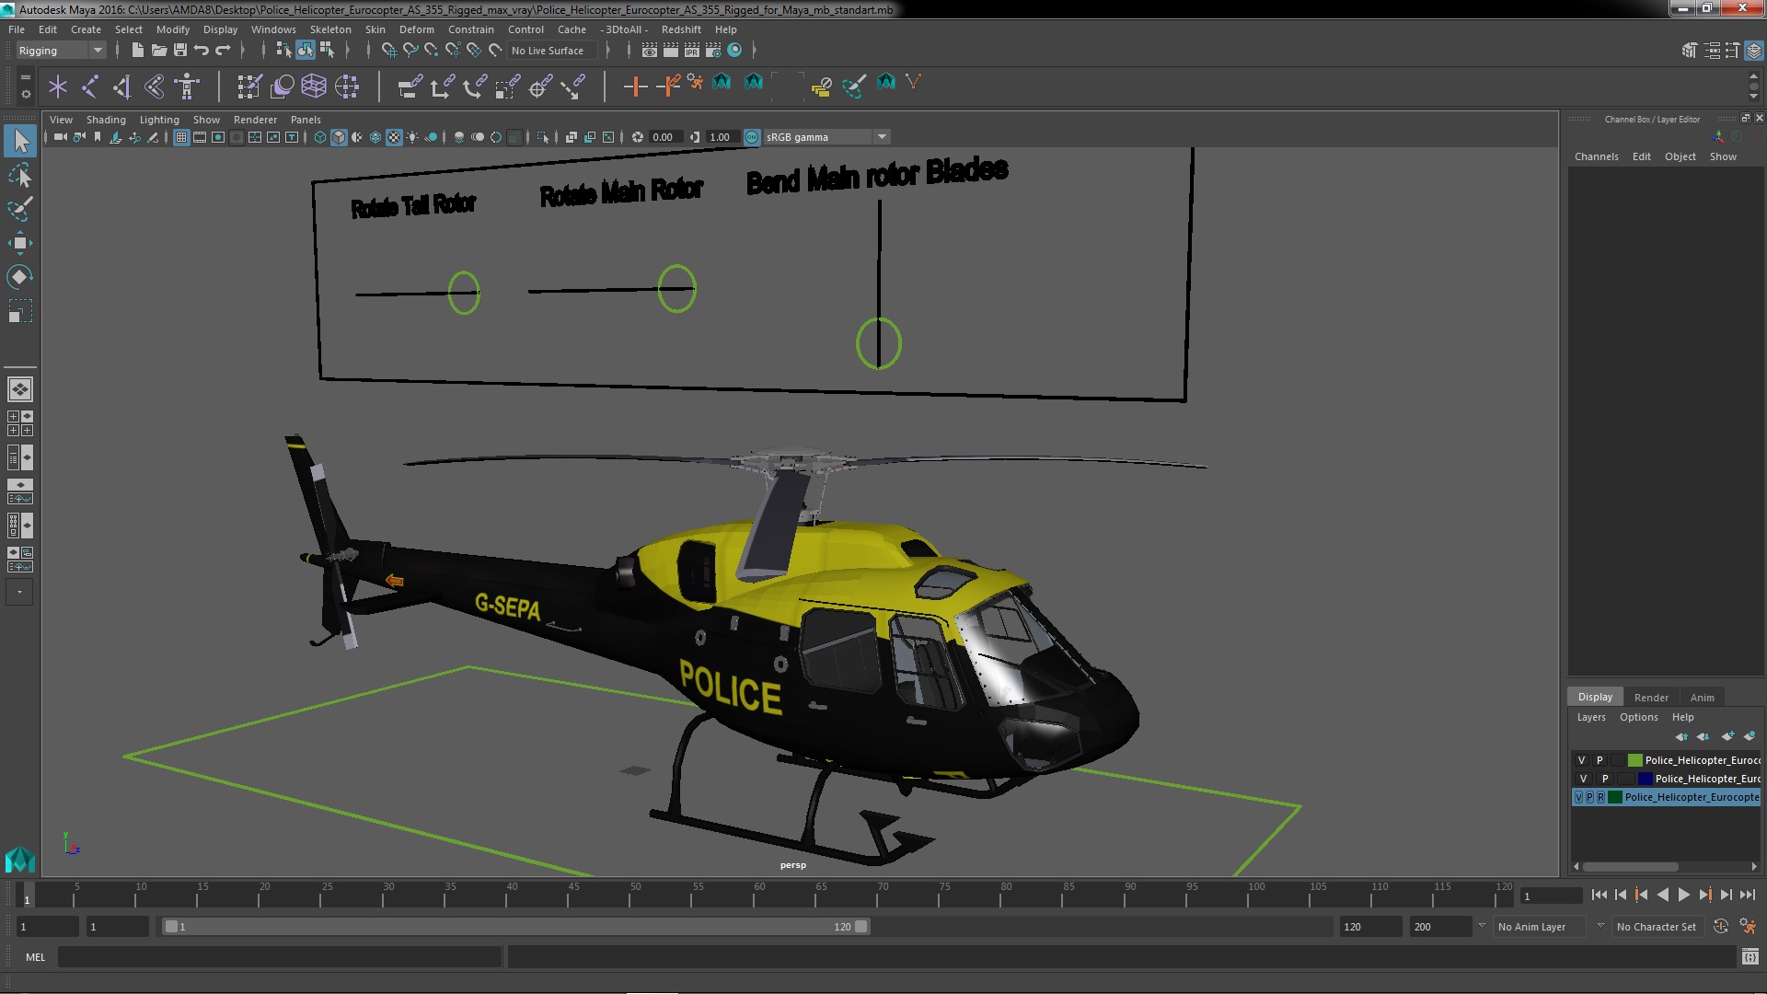The width and height of the screenshot is (1767, 994).
Task: Toggle visibility V of green layer
Action: click(x=1582, y=760)
